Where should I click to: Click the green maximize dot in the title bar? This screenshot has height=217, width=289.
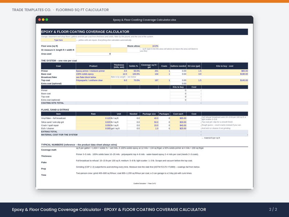47,20
